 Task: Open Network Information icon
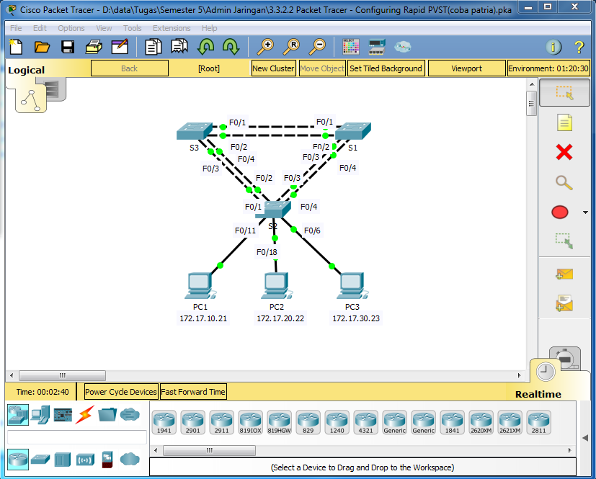point(553,47)
